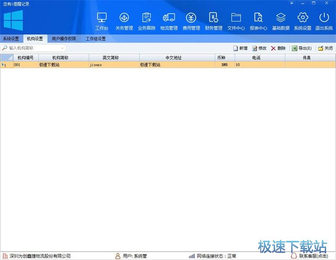Screen dimensions: 336x260
Task: Open 系统设置 gear icon in top toolbar
Action: [x=302, y=21]
